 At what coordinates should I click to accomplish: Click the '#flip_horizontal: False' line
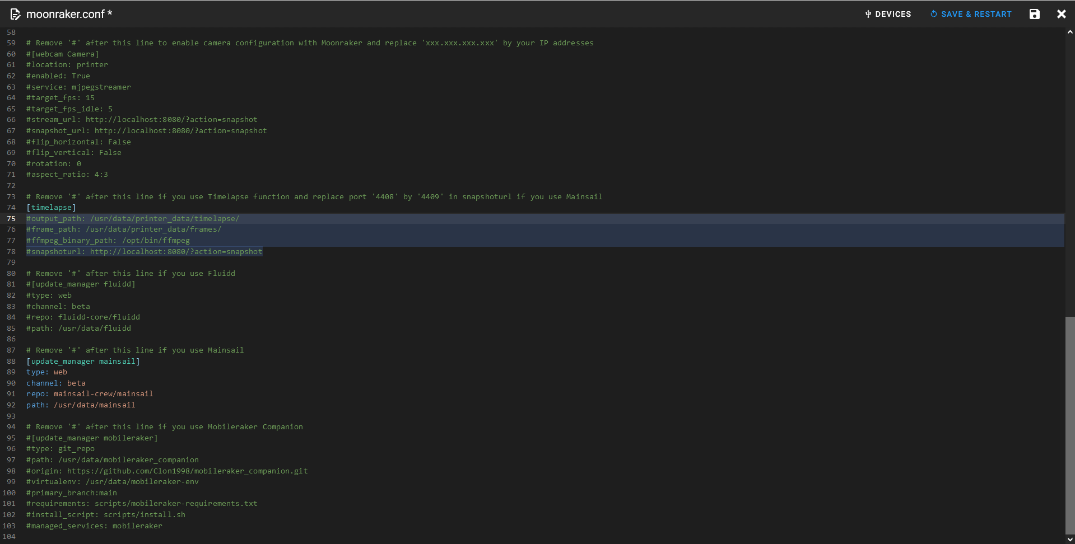[x=78, y=142]
